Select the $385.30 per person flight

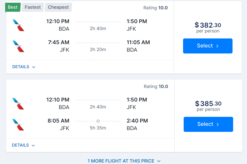pyautogui.click(x=208, y=124)
